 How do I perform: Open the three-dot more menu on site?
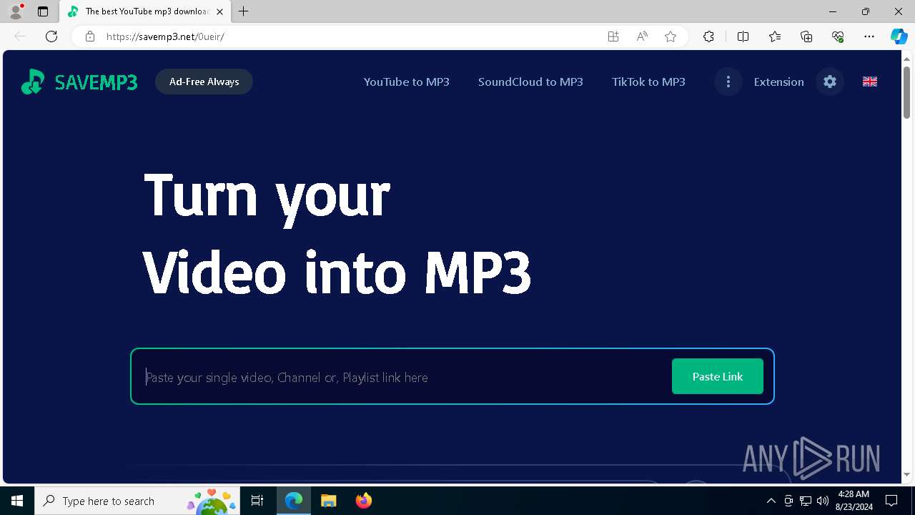[728, 82]
